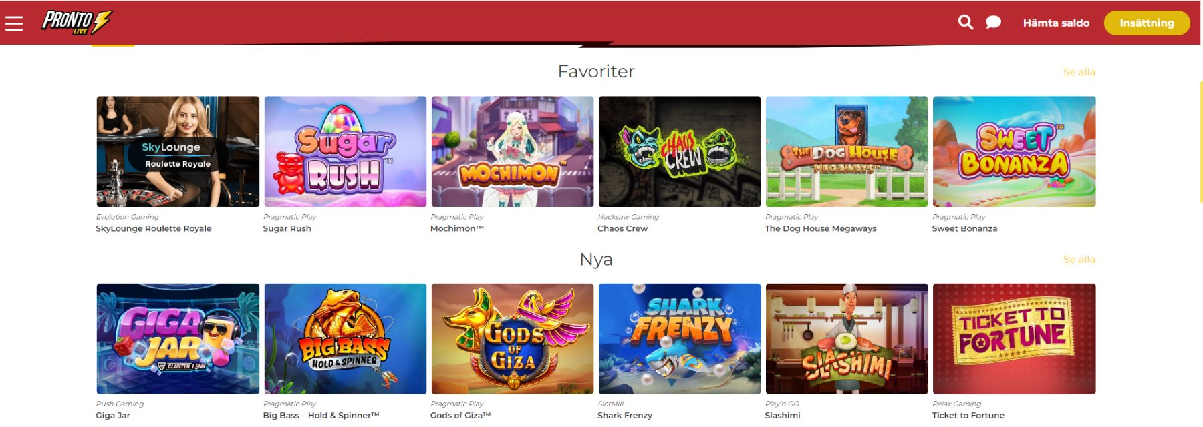The height and width of the screenshot is (427, 1203).
Task: Open the Gods of Giza thumbnail
Action: [512, 338]
